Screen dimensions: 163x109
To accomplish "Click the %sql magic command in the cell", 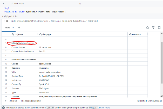I will pos(7,8).
